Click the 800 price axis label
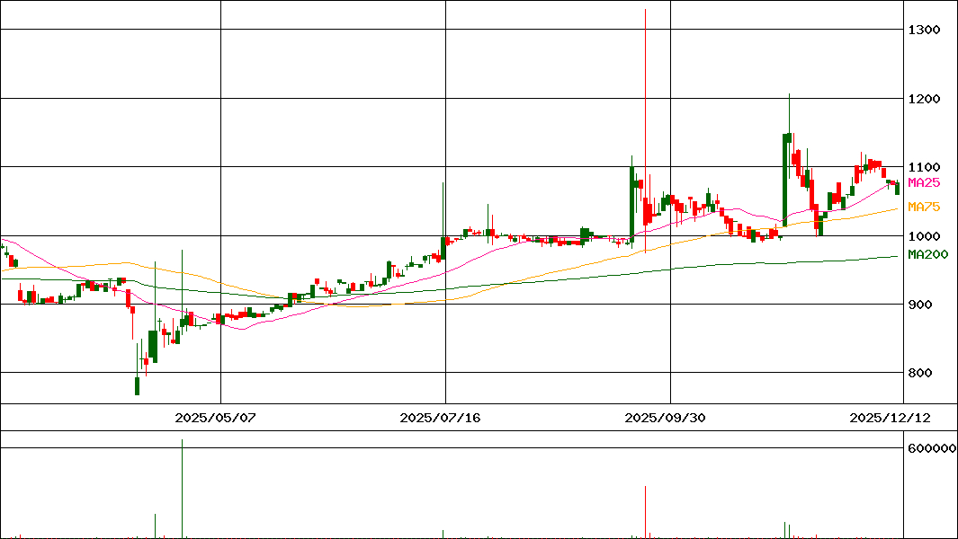The image size is (958, 539). (x=920, y=373)
